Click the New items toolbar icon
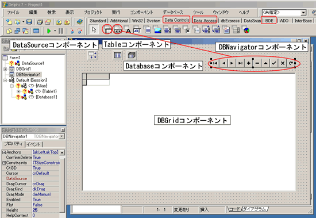Image resolution: width=316 pixels, height=218 pixels. point(9,21)
